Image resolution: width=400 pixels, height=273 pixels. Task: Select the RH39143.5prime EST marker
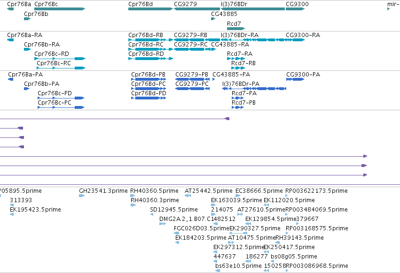click(x=277, y=243)
